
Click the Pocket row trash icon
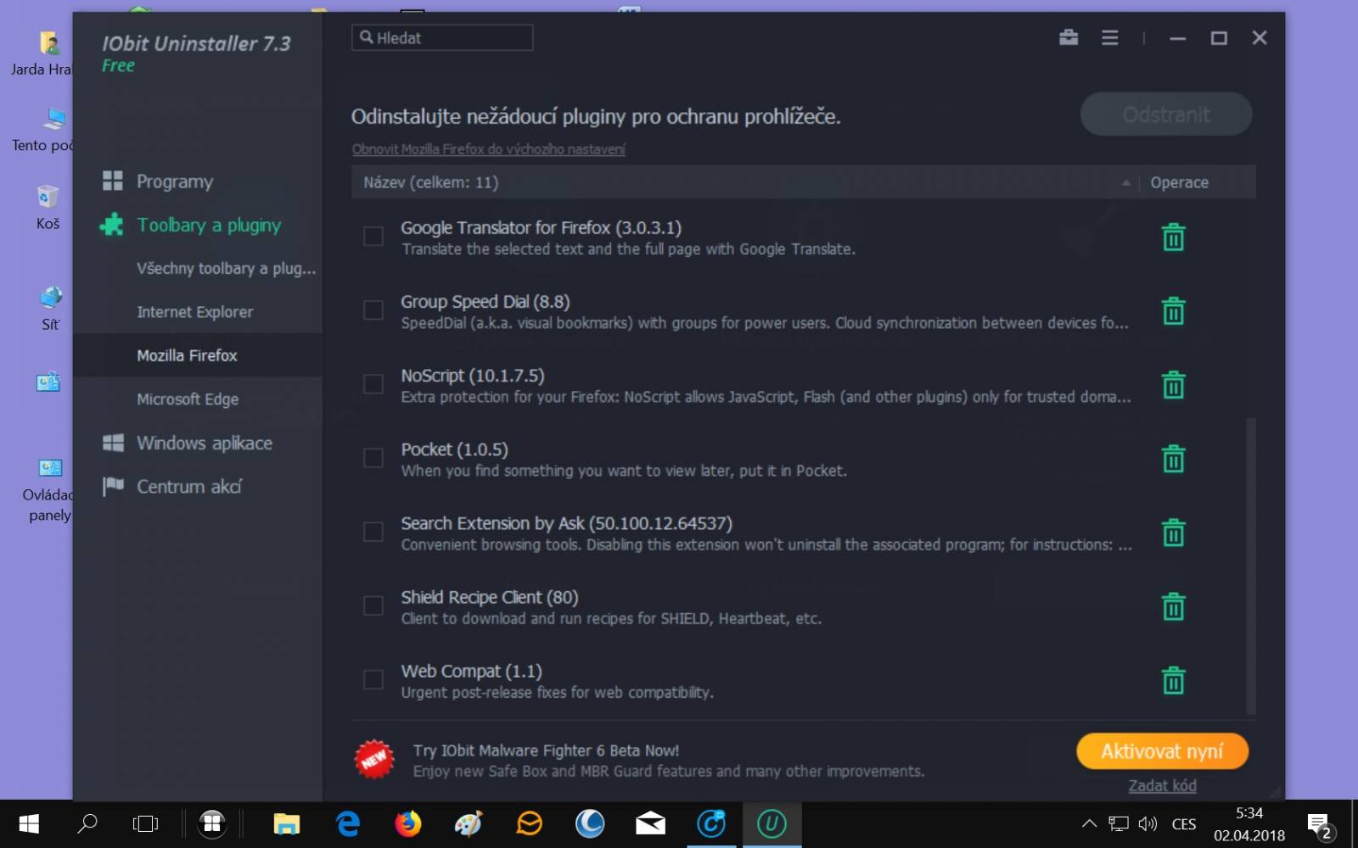click(1173, 459)
